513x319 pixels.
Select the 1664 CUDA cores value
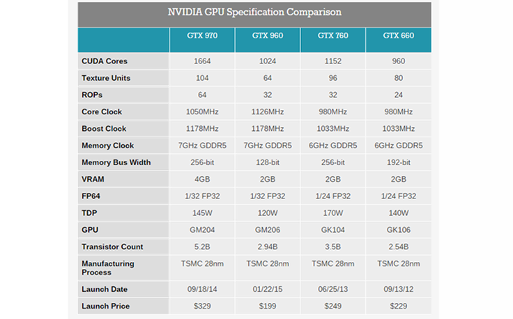(202, 61)
